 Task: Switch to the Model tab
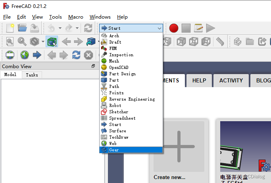pos(10,74)
